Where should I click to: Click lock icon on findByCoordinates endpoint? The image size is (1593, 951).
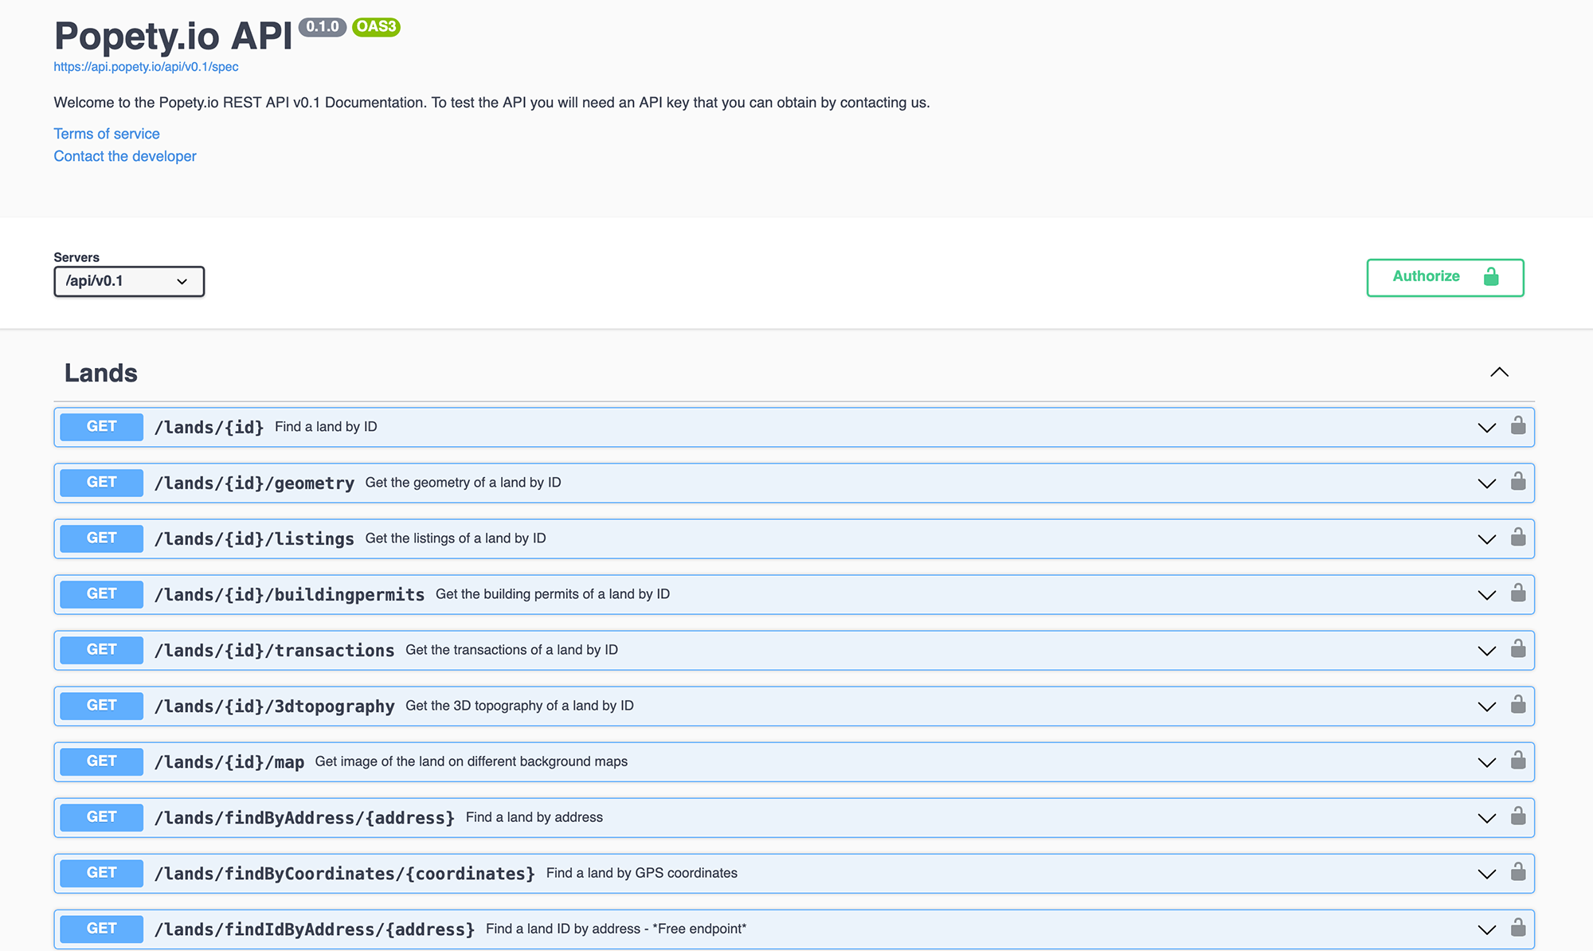[1518, 871]
